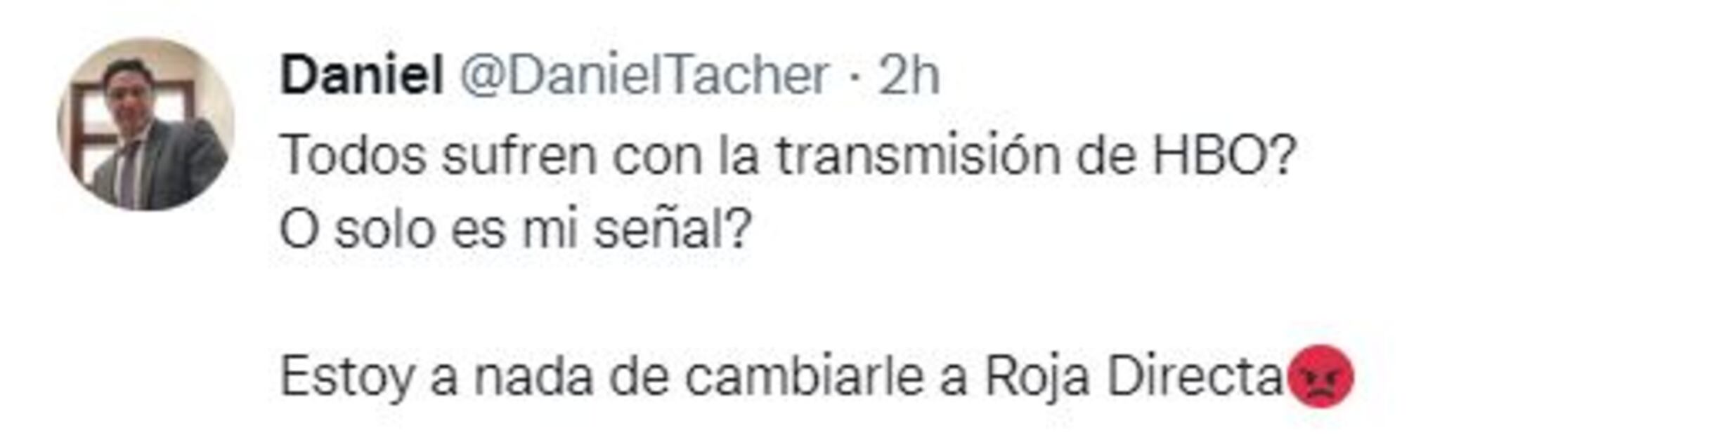Open the 2h timestamp permalink
The image size is (1733, 435).
point(908,75)
